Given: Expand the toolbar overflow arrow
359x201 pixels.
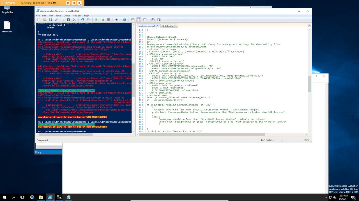Looking at the screenshot, I should 163,20.
